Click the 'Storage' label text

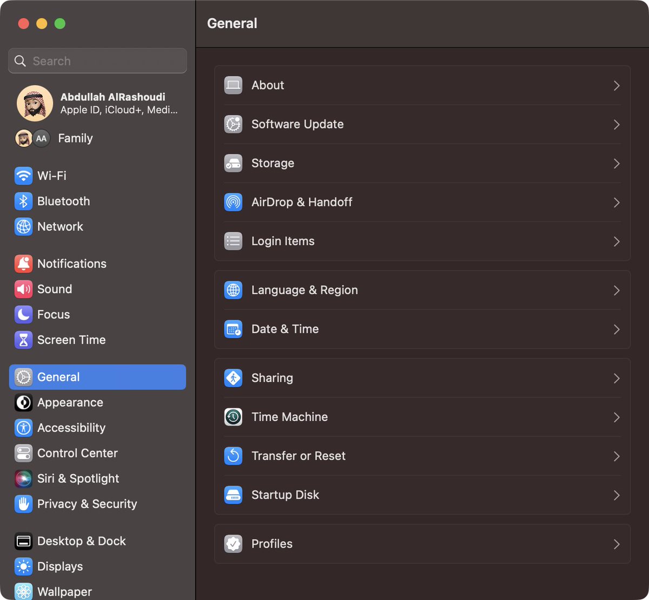[273, 163]
